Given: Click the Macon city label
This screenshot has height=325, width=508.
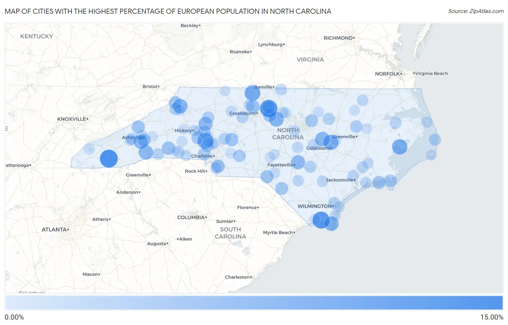Looking at the screenshot, I should point(91,274).
